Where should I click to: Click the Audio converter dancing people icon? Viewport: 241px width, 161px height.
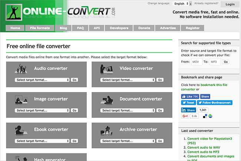[x=21, y=69]
